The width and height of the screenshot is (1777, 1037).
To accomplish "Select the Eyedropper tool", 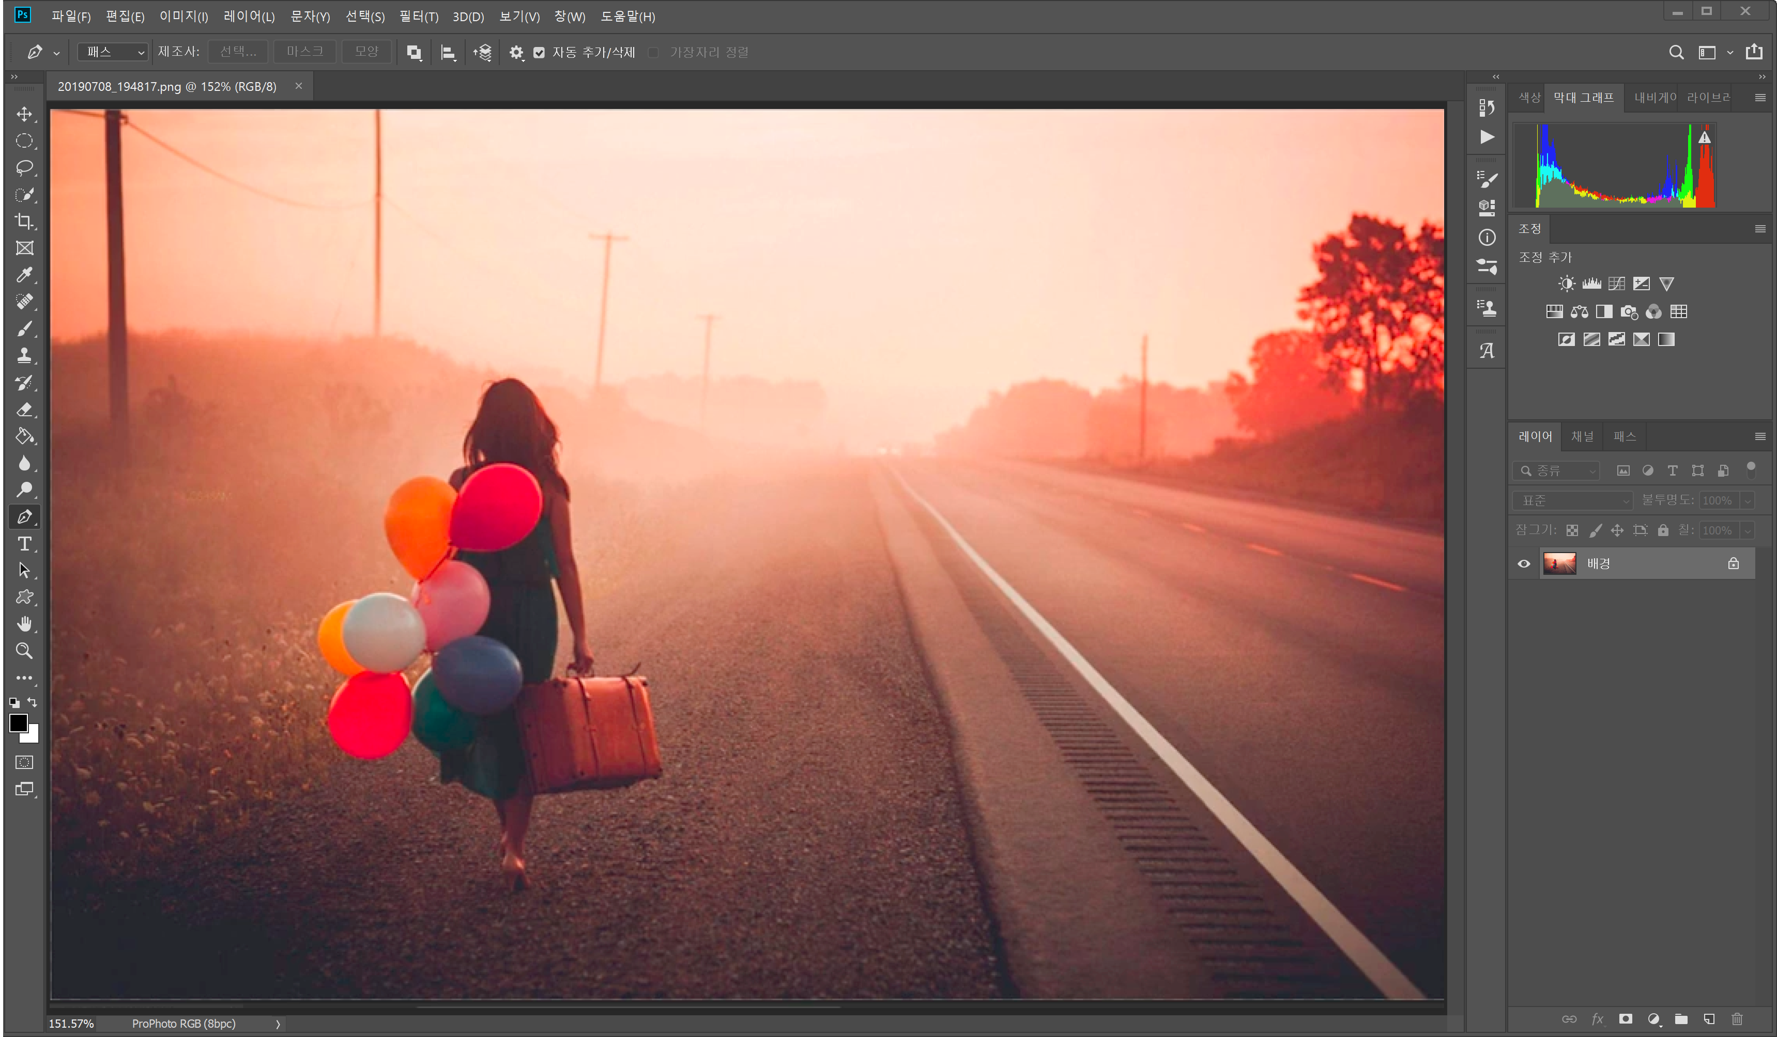I will click(x=25, y=275).
